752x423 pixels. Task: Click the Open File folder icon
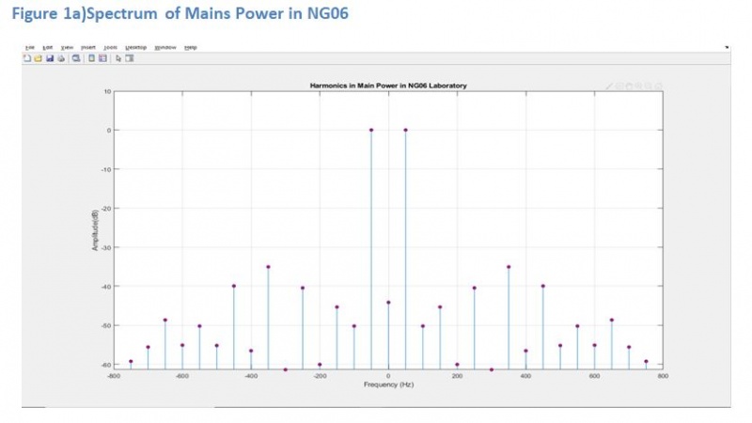click(x=38, y=58)
